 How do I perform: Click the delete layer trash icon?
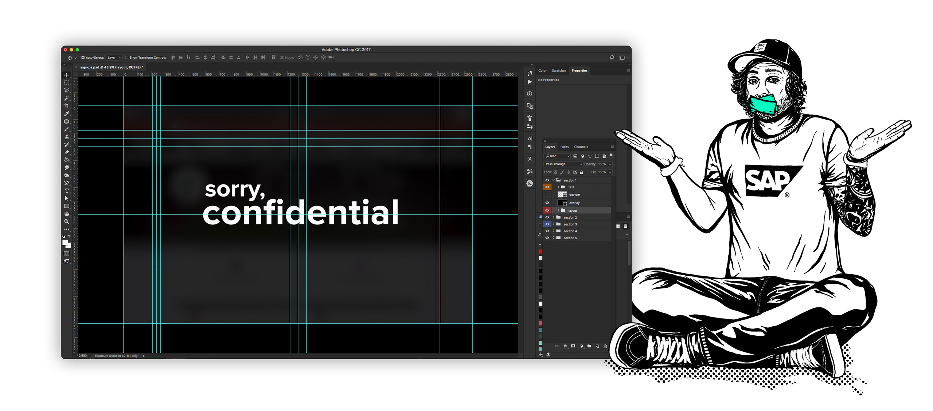click(x=605, y=346)
